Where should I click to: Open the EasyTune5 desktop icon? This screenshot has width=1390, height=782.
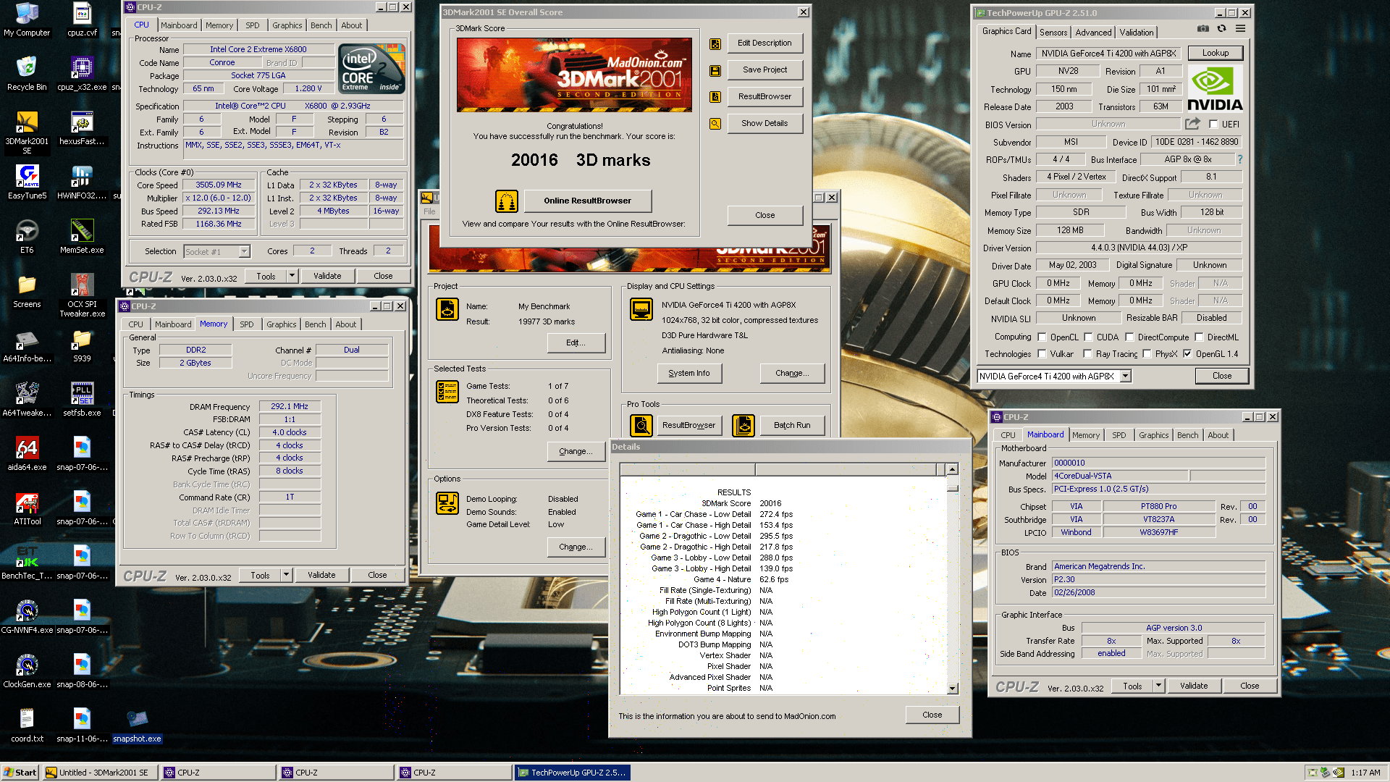(27, 182)
